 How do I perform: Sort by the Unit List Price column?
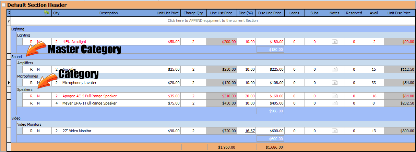click(x=168, y=13)
